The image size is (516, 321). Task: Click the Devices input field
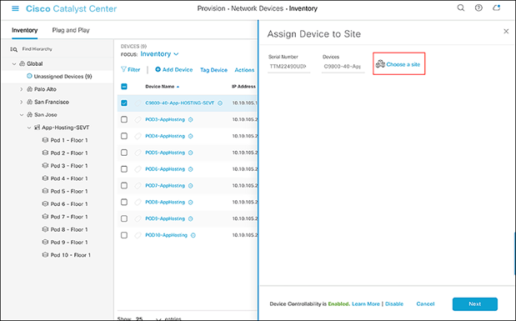343,67
